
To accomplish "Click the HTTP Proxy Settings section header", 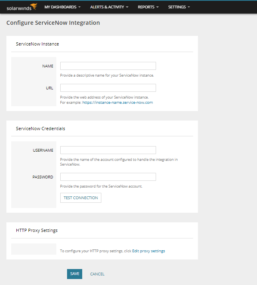I will click(37, 230).
